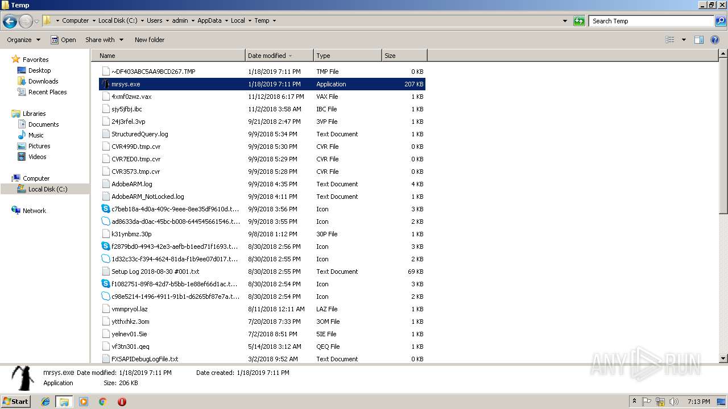Click the red Opera-like taskbar icon
This screenshot has width=728, height=409.
122,402
